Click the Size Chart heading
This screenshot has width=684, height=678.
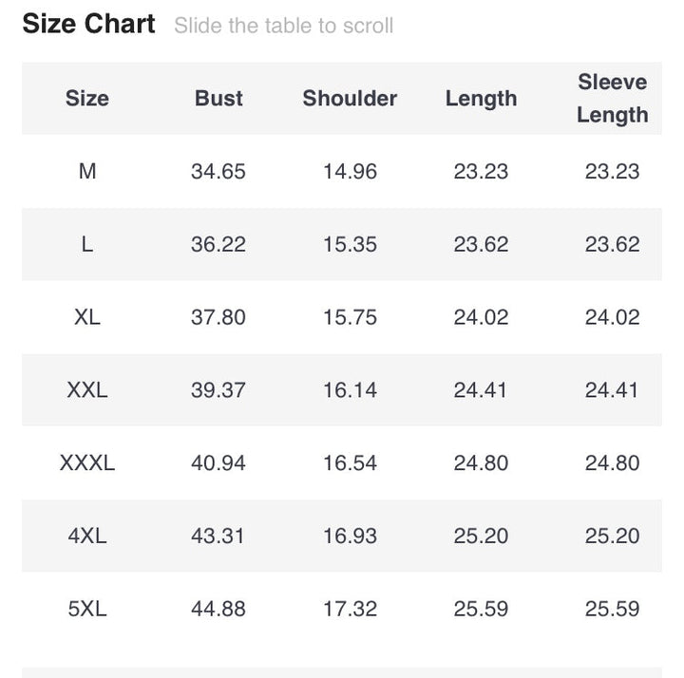(x=88, y=25)
